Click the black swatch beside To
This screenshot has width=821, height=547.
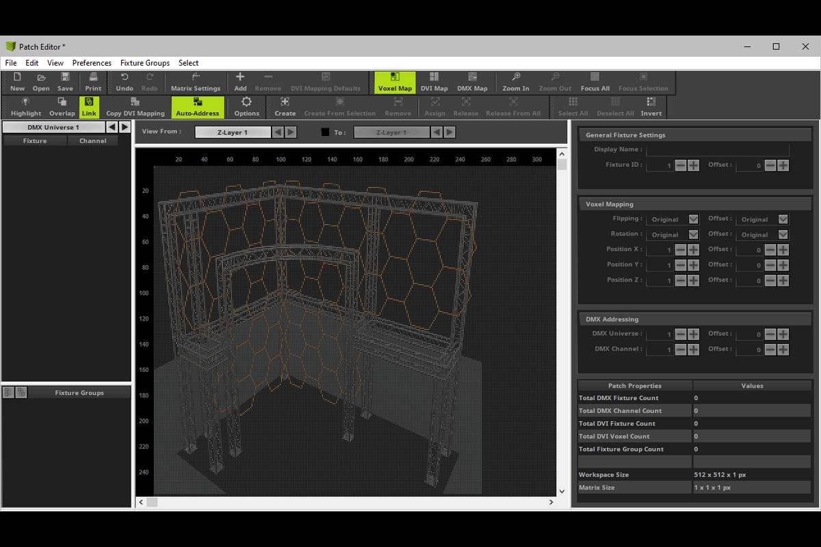[x=325, y=132]
